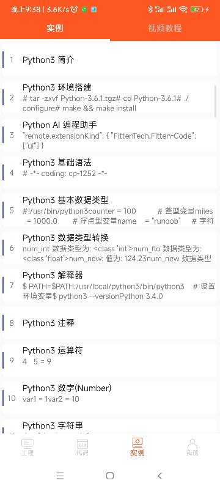Click the list scrollbar handle
The image size is (220, 486).
(x=216, y=101)
